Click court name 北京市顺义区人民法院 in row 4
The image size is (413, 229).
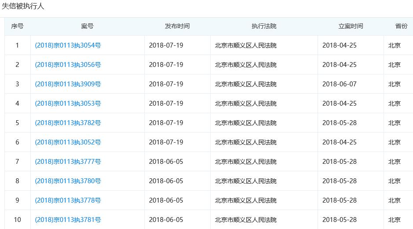tap(246, 103)
